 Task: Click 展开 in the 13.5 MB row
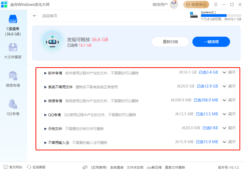232,114
